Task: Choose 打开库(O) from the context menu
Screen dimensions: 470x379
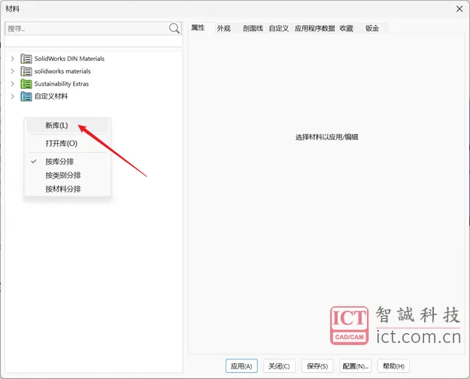Action: (61, 143)
